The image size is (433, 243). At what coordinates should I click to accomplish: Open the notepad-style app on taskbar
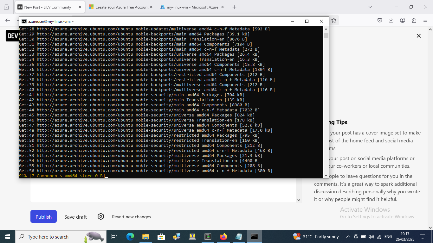click(239, 237)
